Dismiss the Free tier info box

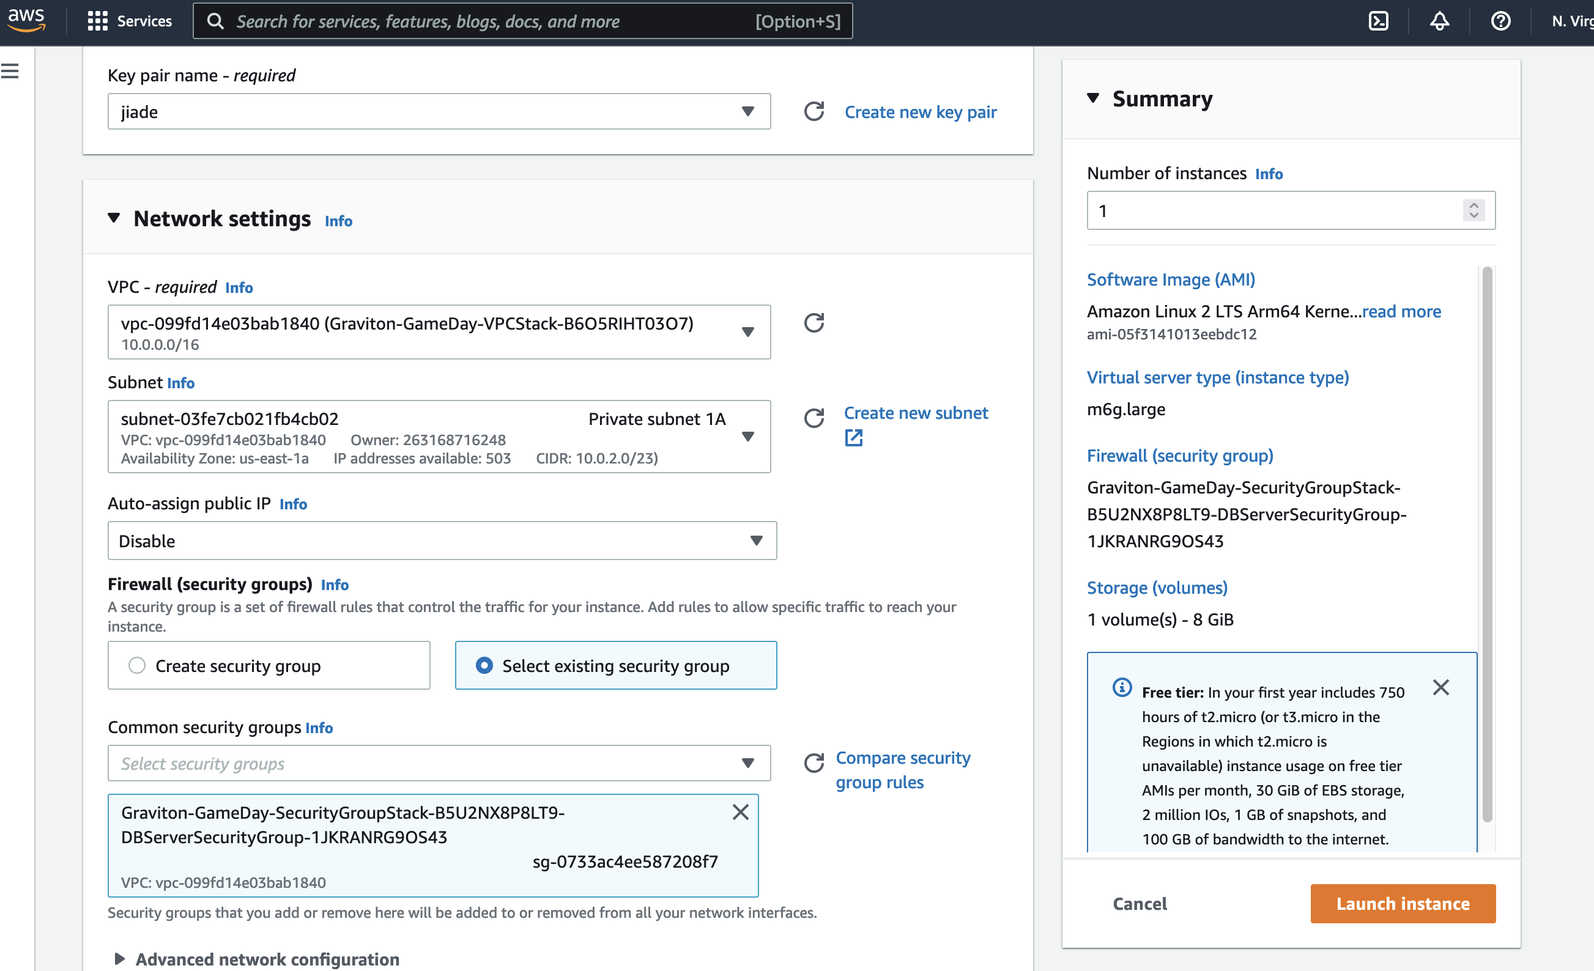(x=1440, y=687)
